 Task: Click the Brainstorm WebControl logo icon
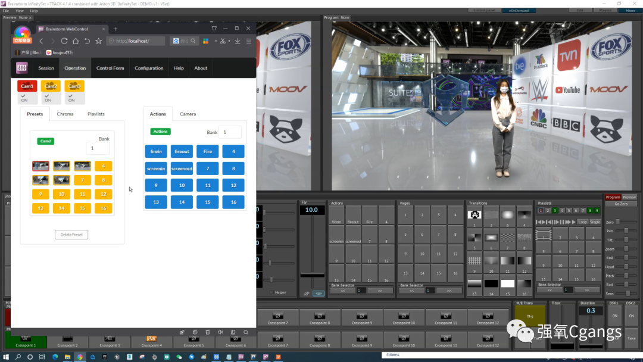point(22,68)
